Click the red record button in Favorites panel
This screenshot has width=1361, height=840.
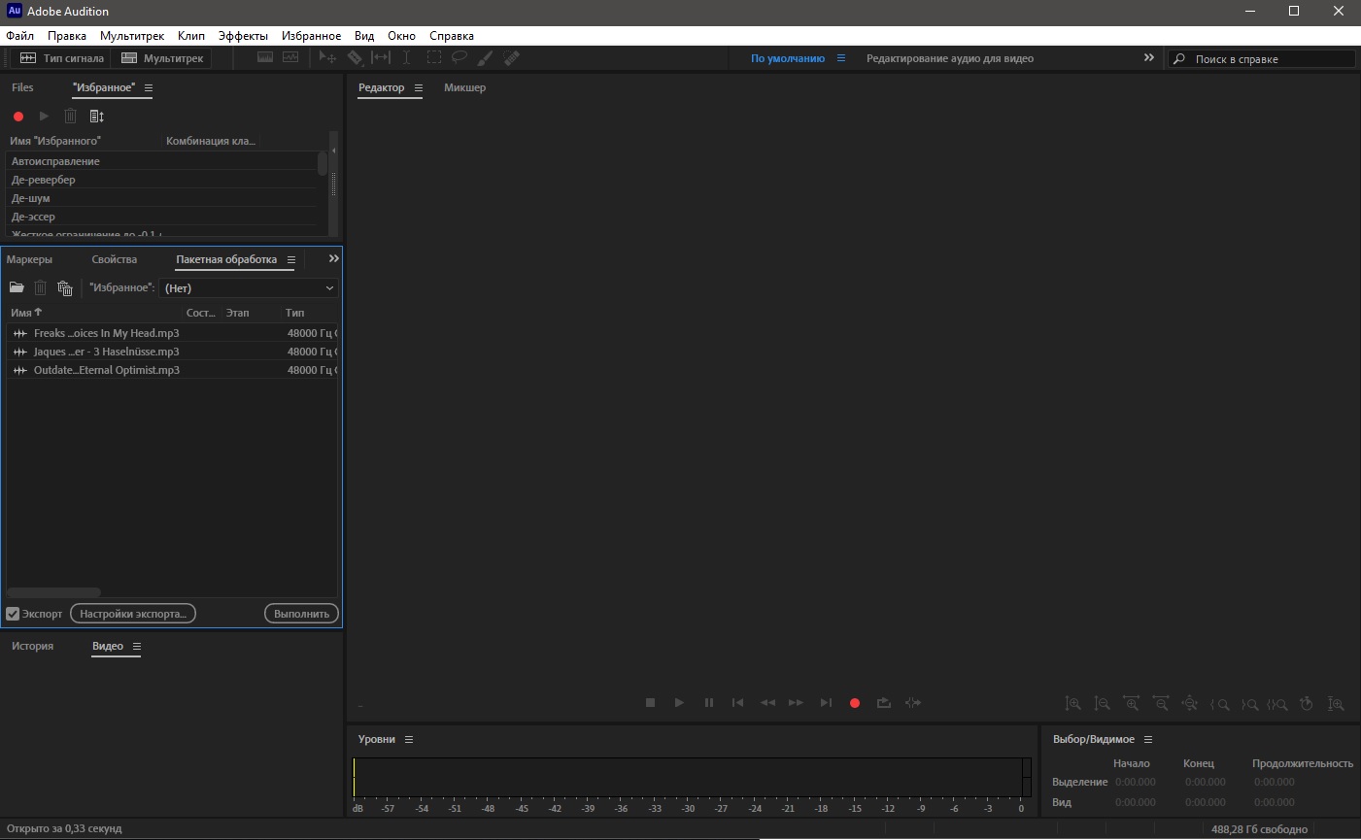(17, 117)
